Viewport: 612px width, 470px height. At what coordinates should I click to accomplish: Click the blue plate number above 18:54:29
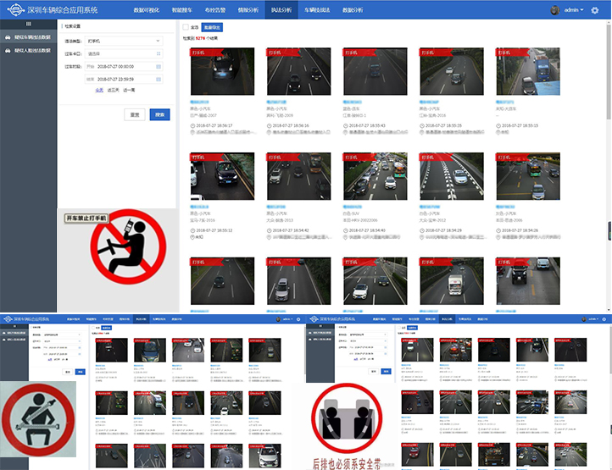[430, 207]
